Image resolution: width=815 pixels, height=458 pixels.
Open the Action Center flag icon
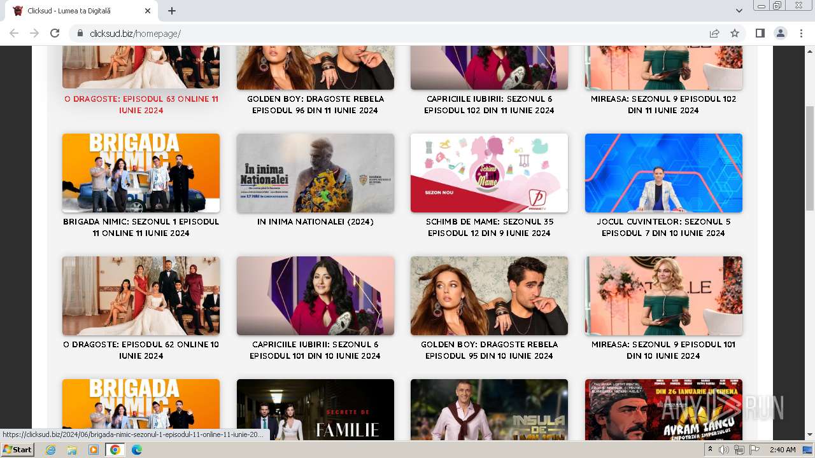(755, 450)
